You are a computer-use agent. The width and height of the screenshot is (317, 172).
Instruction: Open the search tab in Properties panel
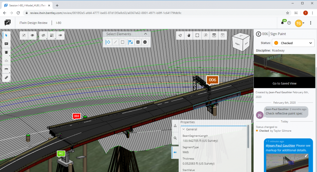pyautogui.click(x=175, y=138)
